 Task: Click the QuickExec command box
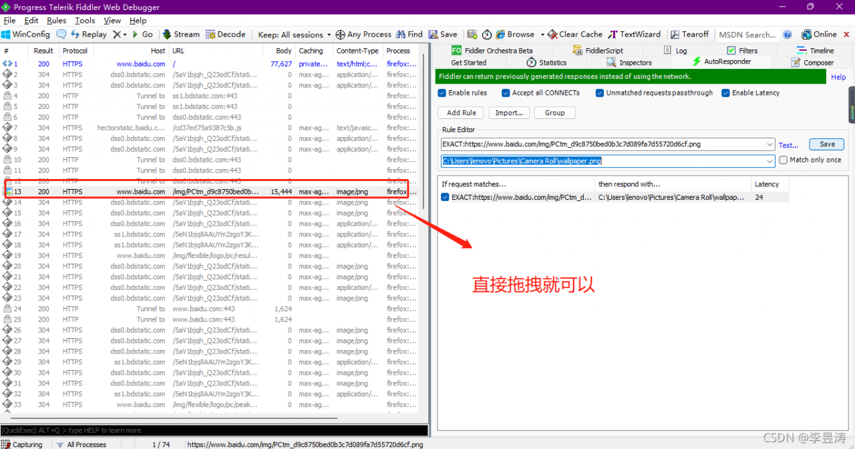(x=214, y=430)
